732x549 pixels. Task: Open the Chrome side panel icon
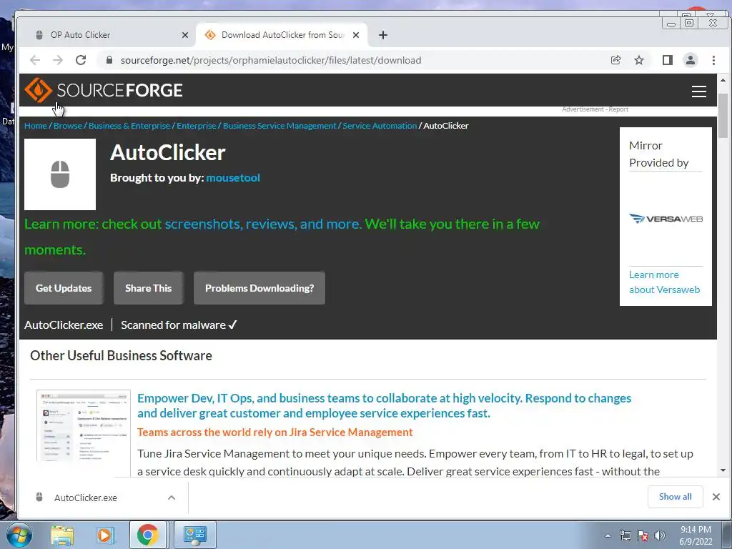[667, 60]
